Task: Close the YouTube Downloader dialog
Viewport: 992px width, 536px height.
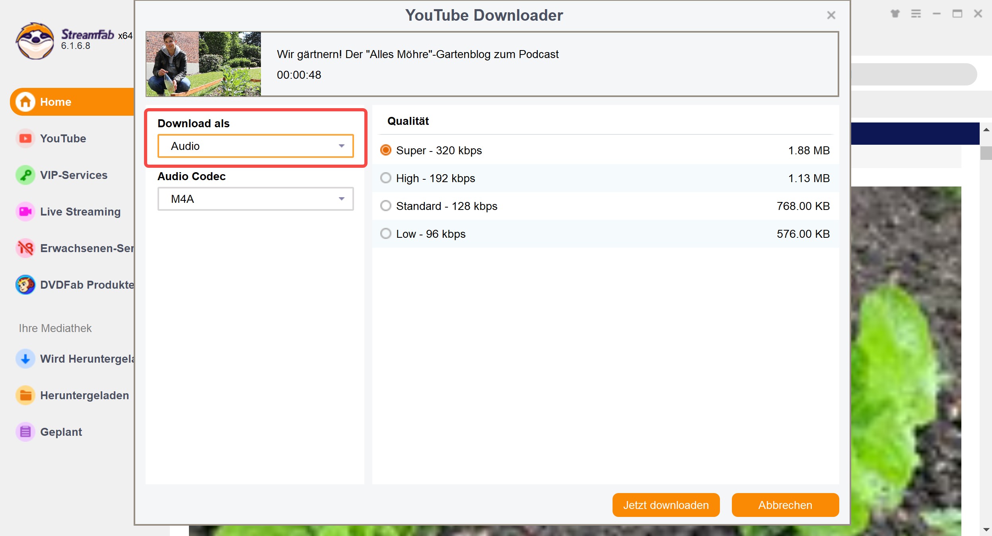Action: 831,15
